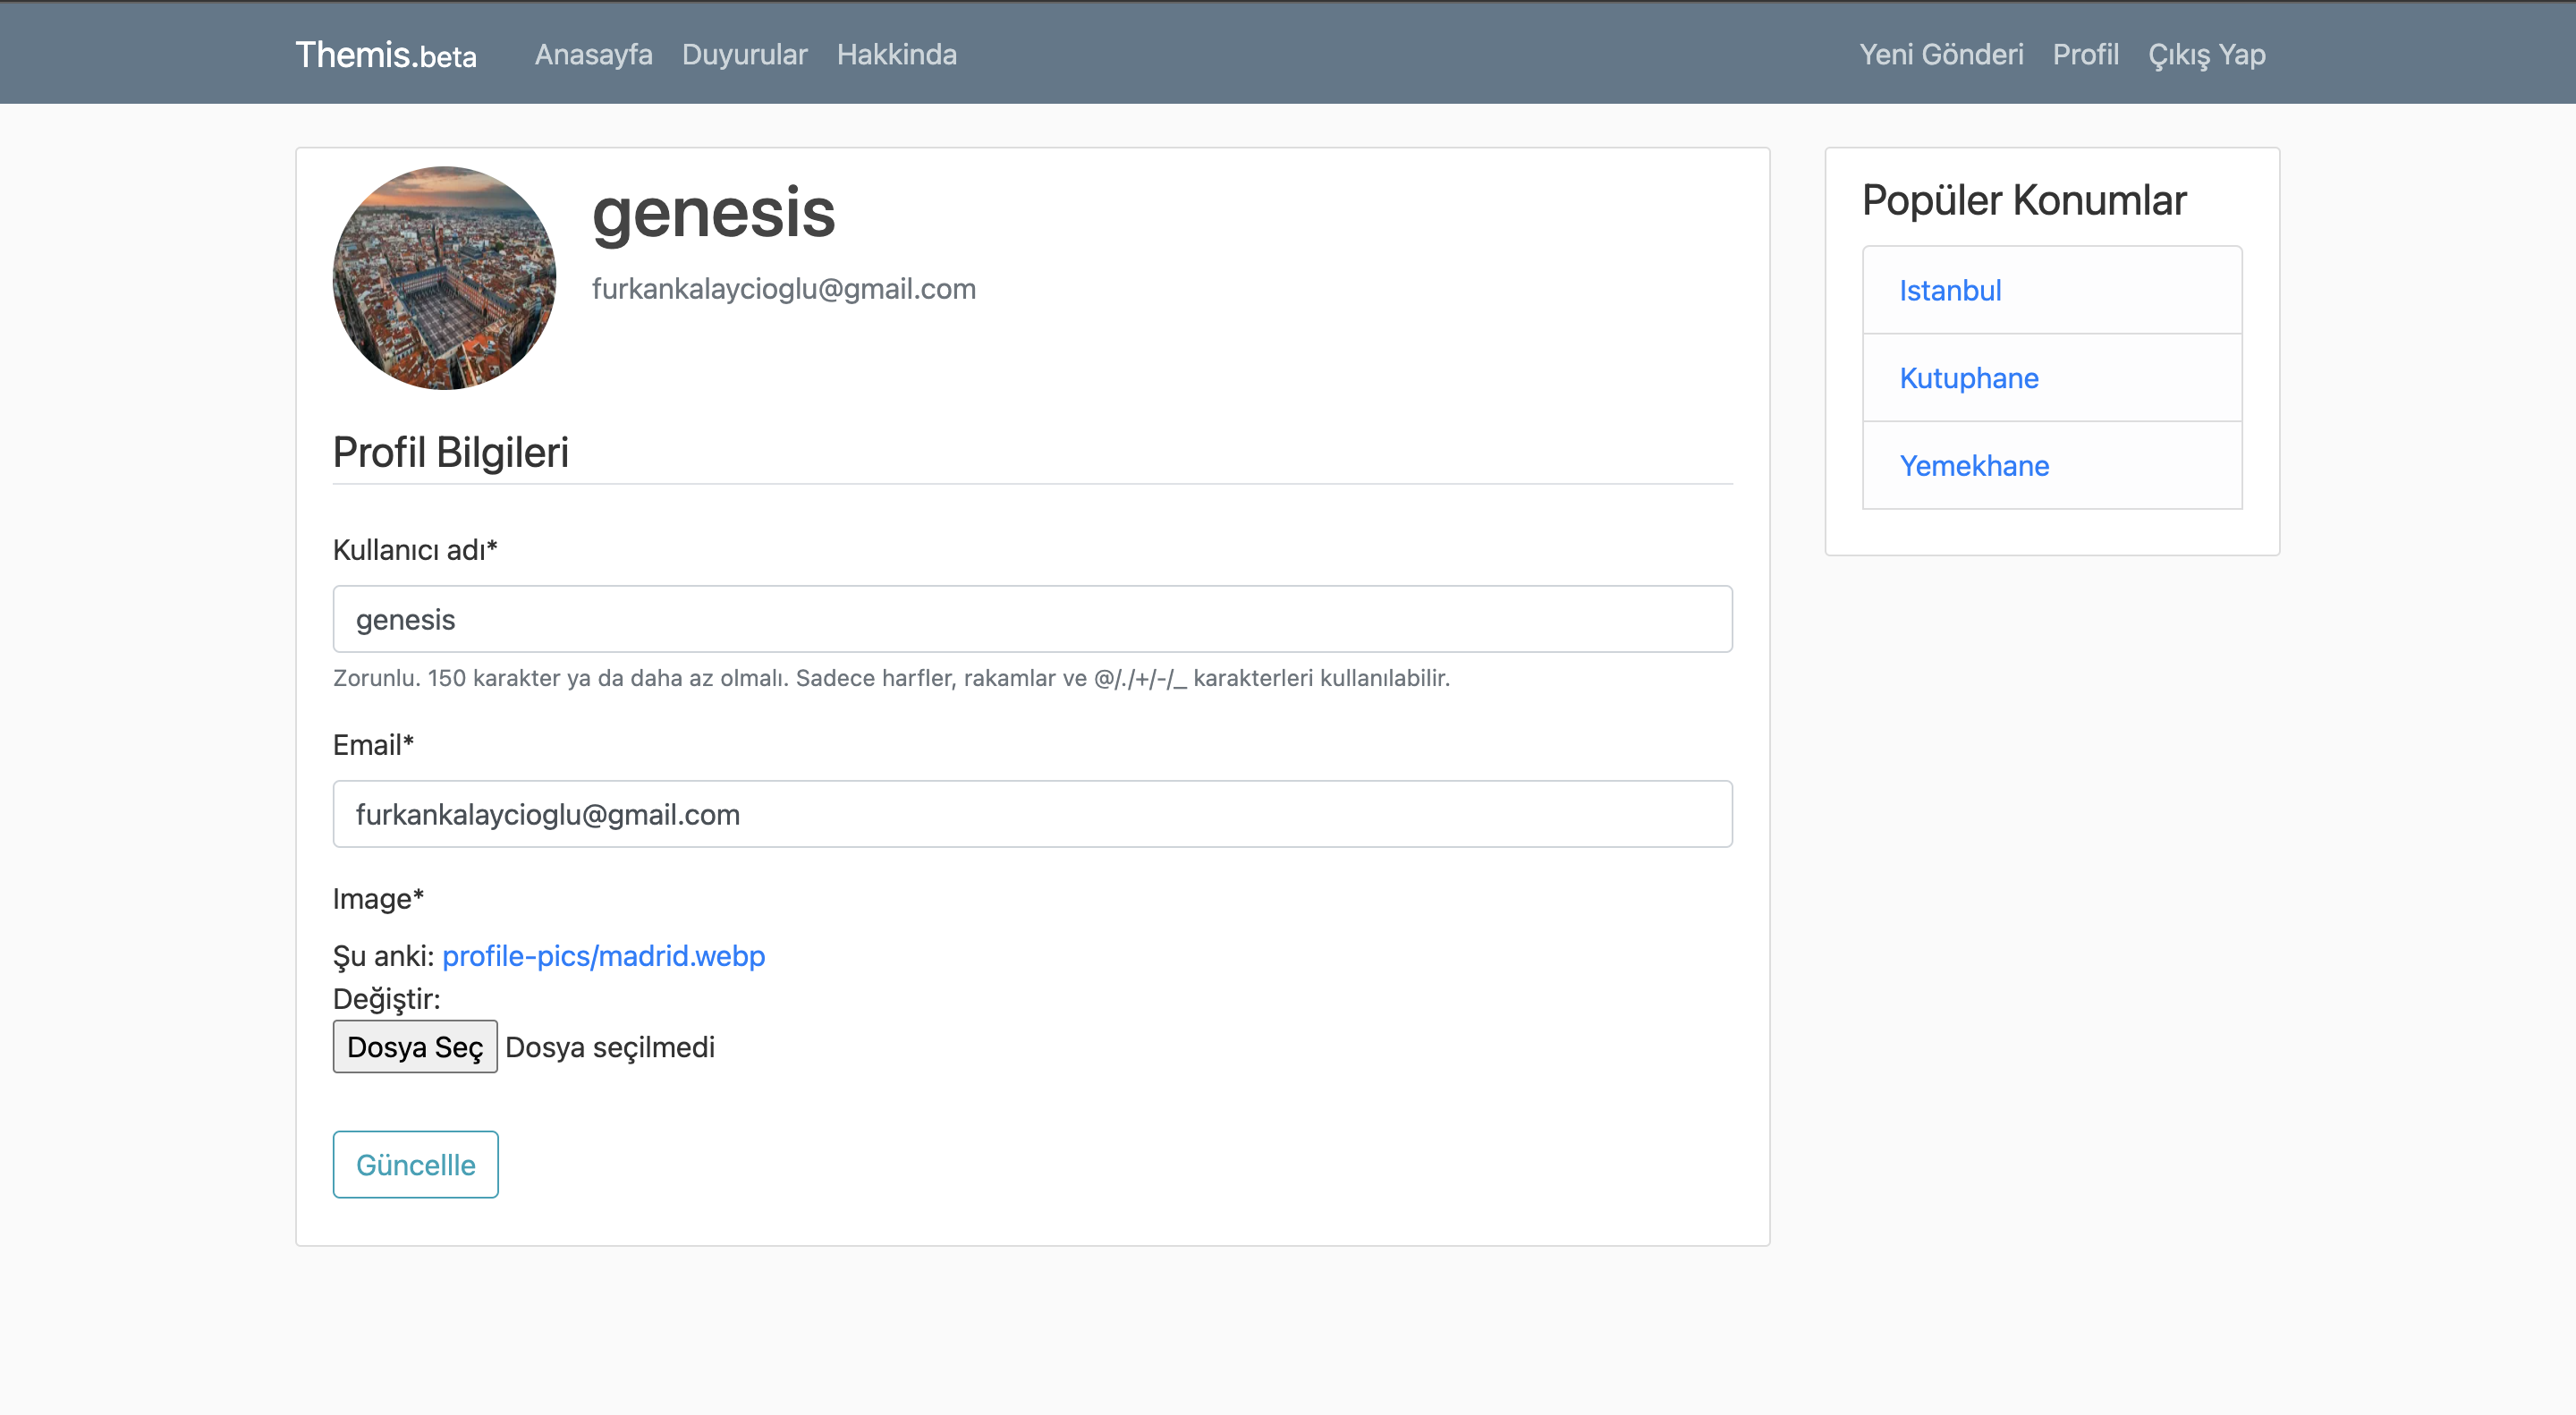2576x1415 pixels.
Task: Open the Istanbul location link
Action: tap(1949, 290)
